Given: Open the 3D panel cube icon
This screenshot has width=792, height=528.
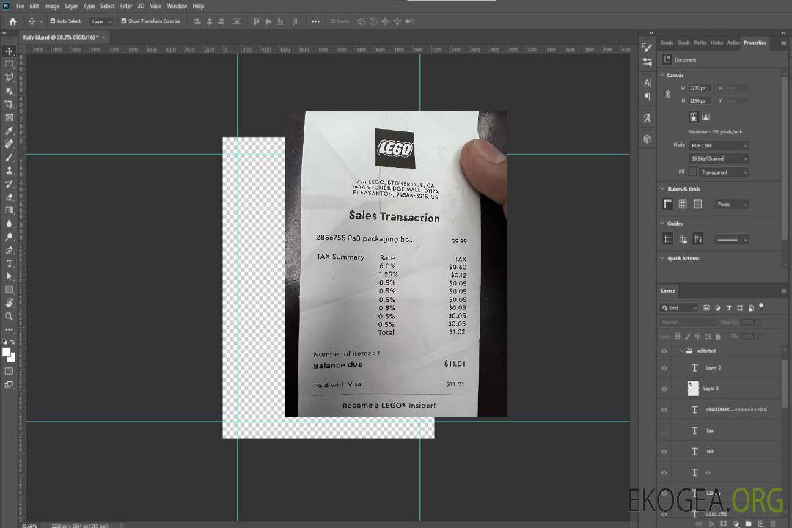Looking at the screenshot, I should [647, 139].
